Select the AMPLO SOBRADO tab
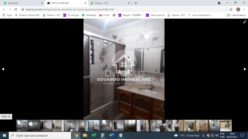This screenshot has width=248, height=139. coord(67,3)
